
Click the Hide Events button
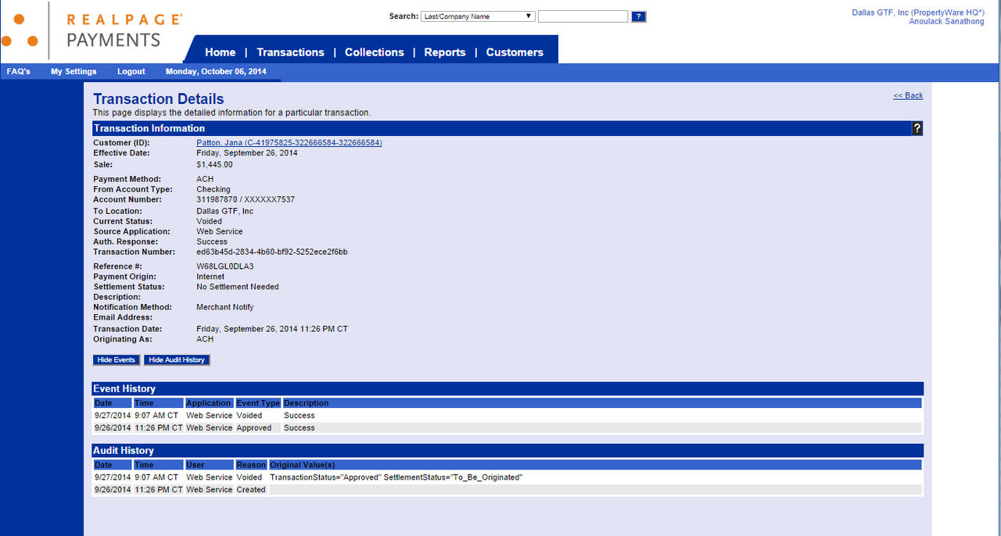(116, 360)
